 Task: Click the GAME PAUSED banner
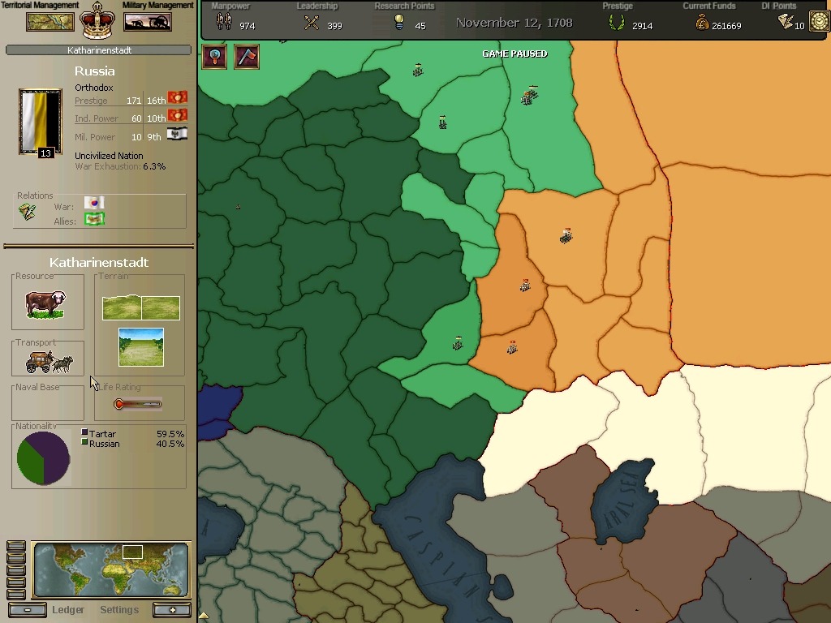(515, 54)
